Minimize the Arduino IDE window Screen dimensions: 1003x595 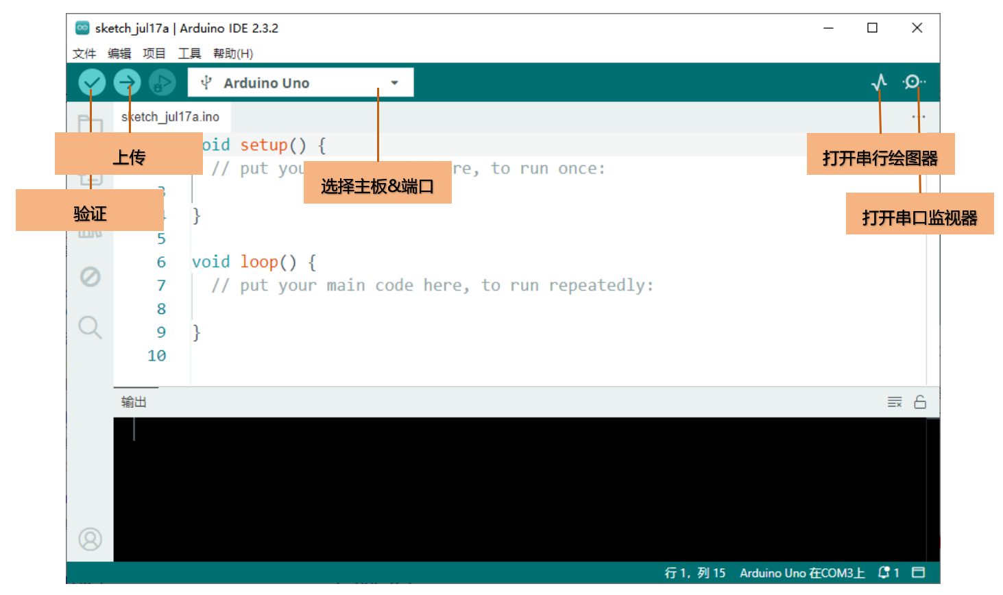pos(828,28)
